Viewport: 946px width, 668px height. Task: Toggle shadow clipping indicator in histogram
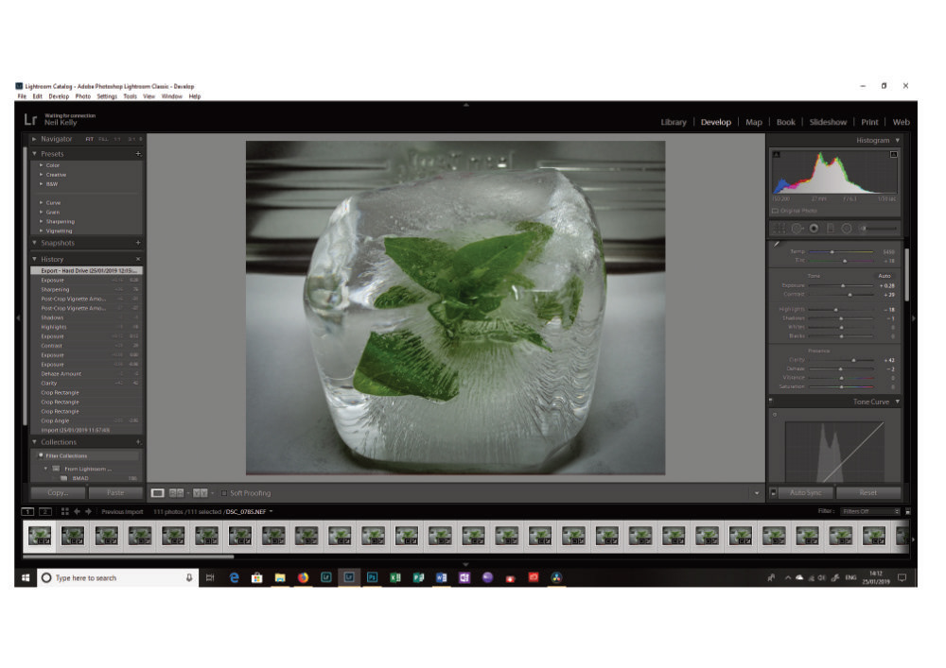click(x=777, y=155)
